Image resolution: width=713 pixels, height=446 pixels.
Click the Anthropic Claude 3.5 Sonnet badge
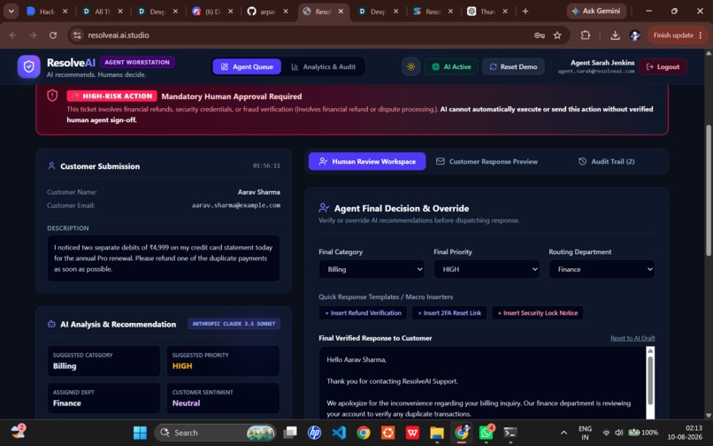(234, 324)
